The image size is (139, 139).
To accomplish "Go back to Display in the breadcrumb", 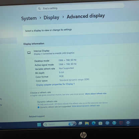I will point(51,18).
